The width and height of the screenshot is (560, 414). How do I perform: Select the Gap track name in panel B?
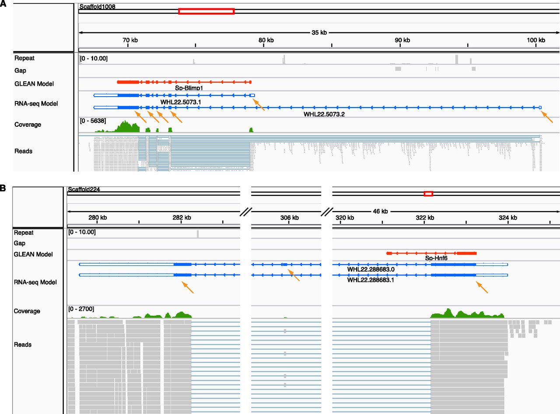(x=20, y=243)
